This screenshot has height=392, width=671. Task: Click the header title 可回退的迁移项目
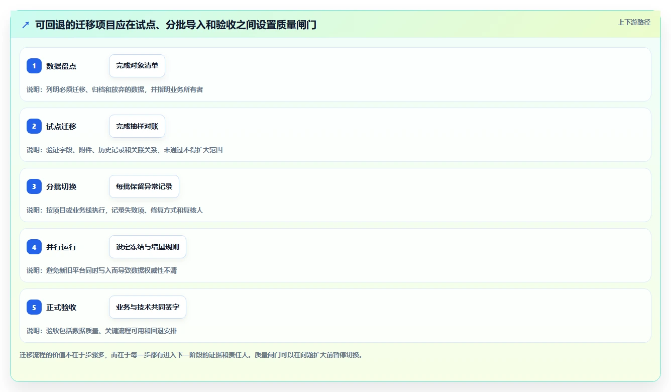176,25
